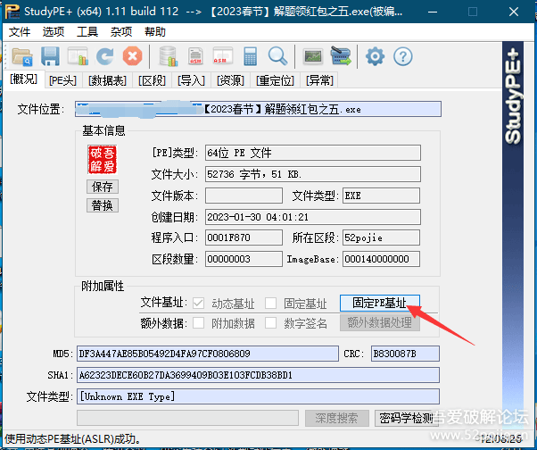Switch to the [数据表] tab
The width and height of the screenshot is (537, 450).
tap(107, 80)
